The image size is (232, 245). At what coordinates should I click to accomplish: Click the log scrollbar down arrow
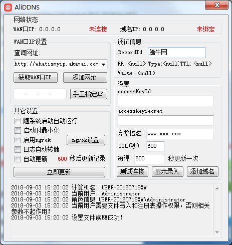tap(217, 232)
